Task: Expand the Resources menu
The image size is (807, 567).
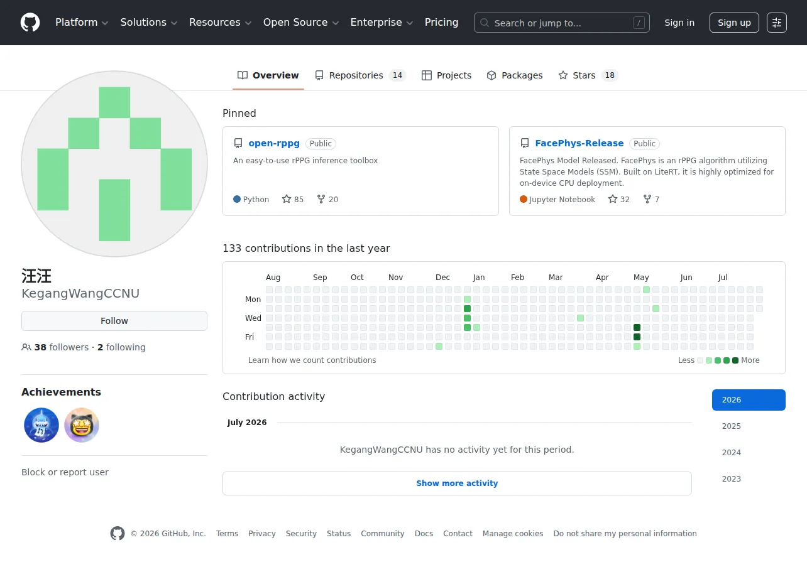Action: (220, 23)
